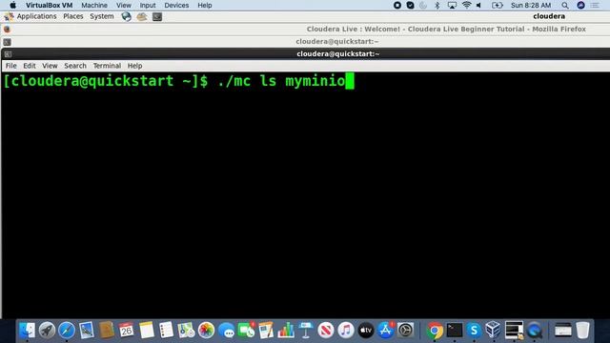Open the terminal View menu

[x=50, y=66]
